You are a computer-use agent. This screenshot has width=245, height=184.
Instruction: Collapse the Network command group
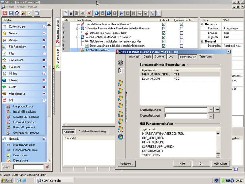44,139
